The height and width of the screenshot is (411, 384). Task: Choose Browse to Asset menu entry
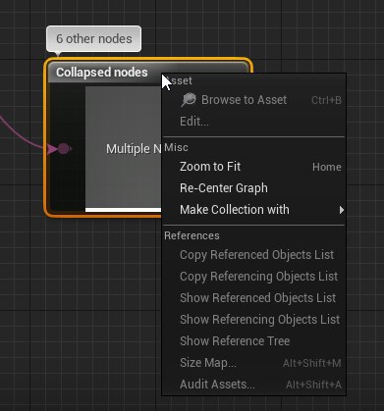[x=253, y=100]
